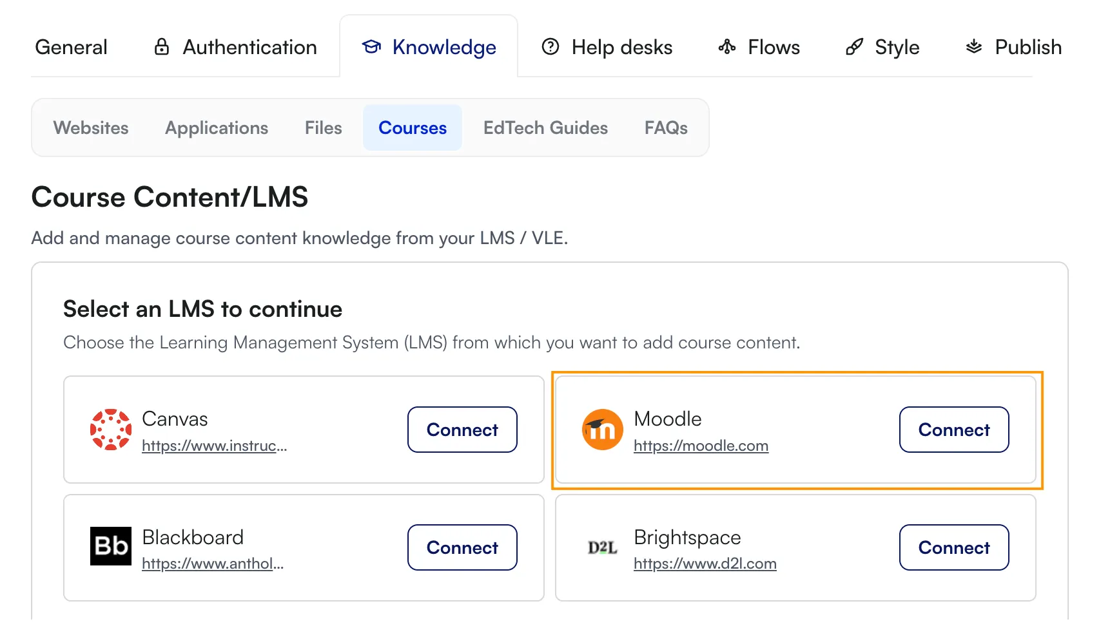Open the General tab
Image resolution: width=1101 pixels, height=635 pixels.
[72, 47]
